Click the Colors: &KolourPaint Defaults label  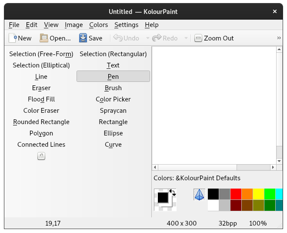point(197,178)
